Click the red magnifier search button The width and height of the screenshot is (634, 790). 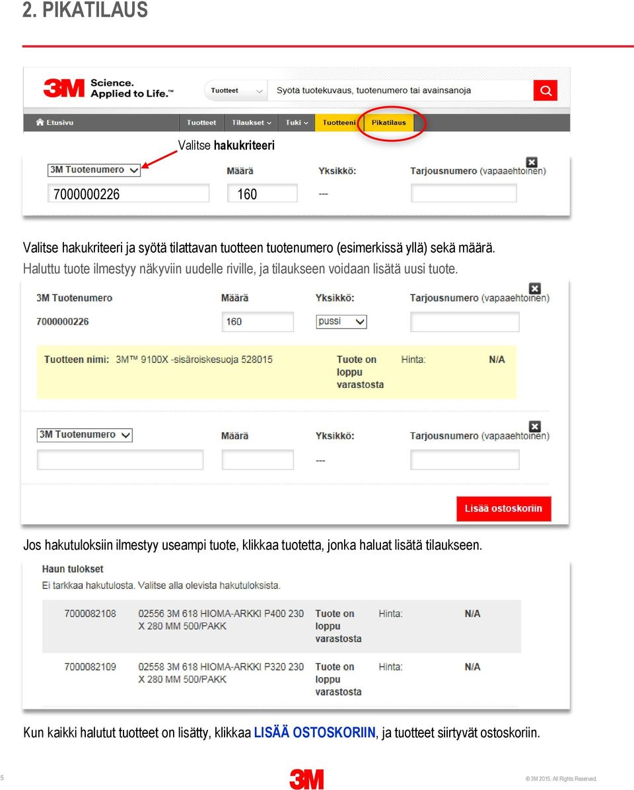click(546, 90)
